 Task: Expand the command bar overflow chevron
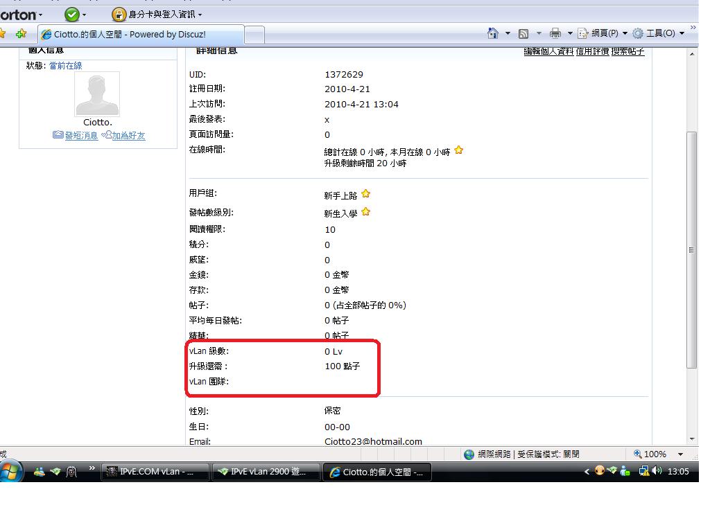[x=693, y=28]
